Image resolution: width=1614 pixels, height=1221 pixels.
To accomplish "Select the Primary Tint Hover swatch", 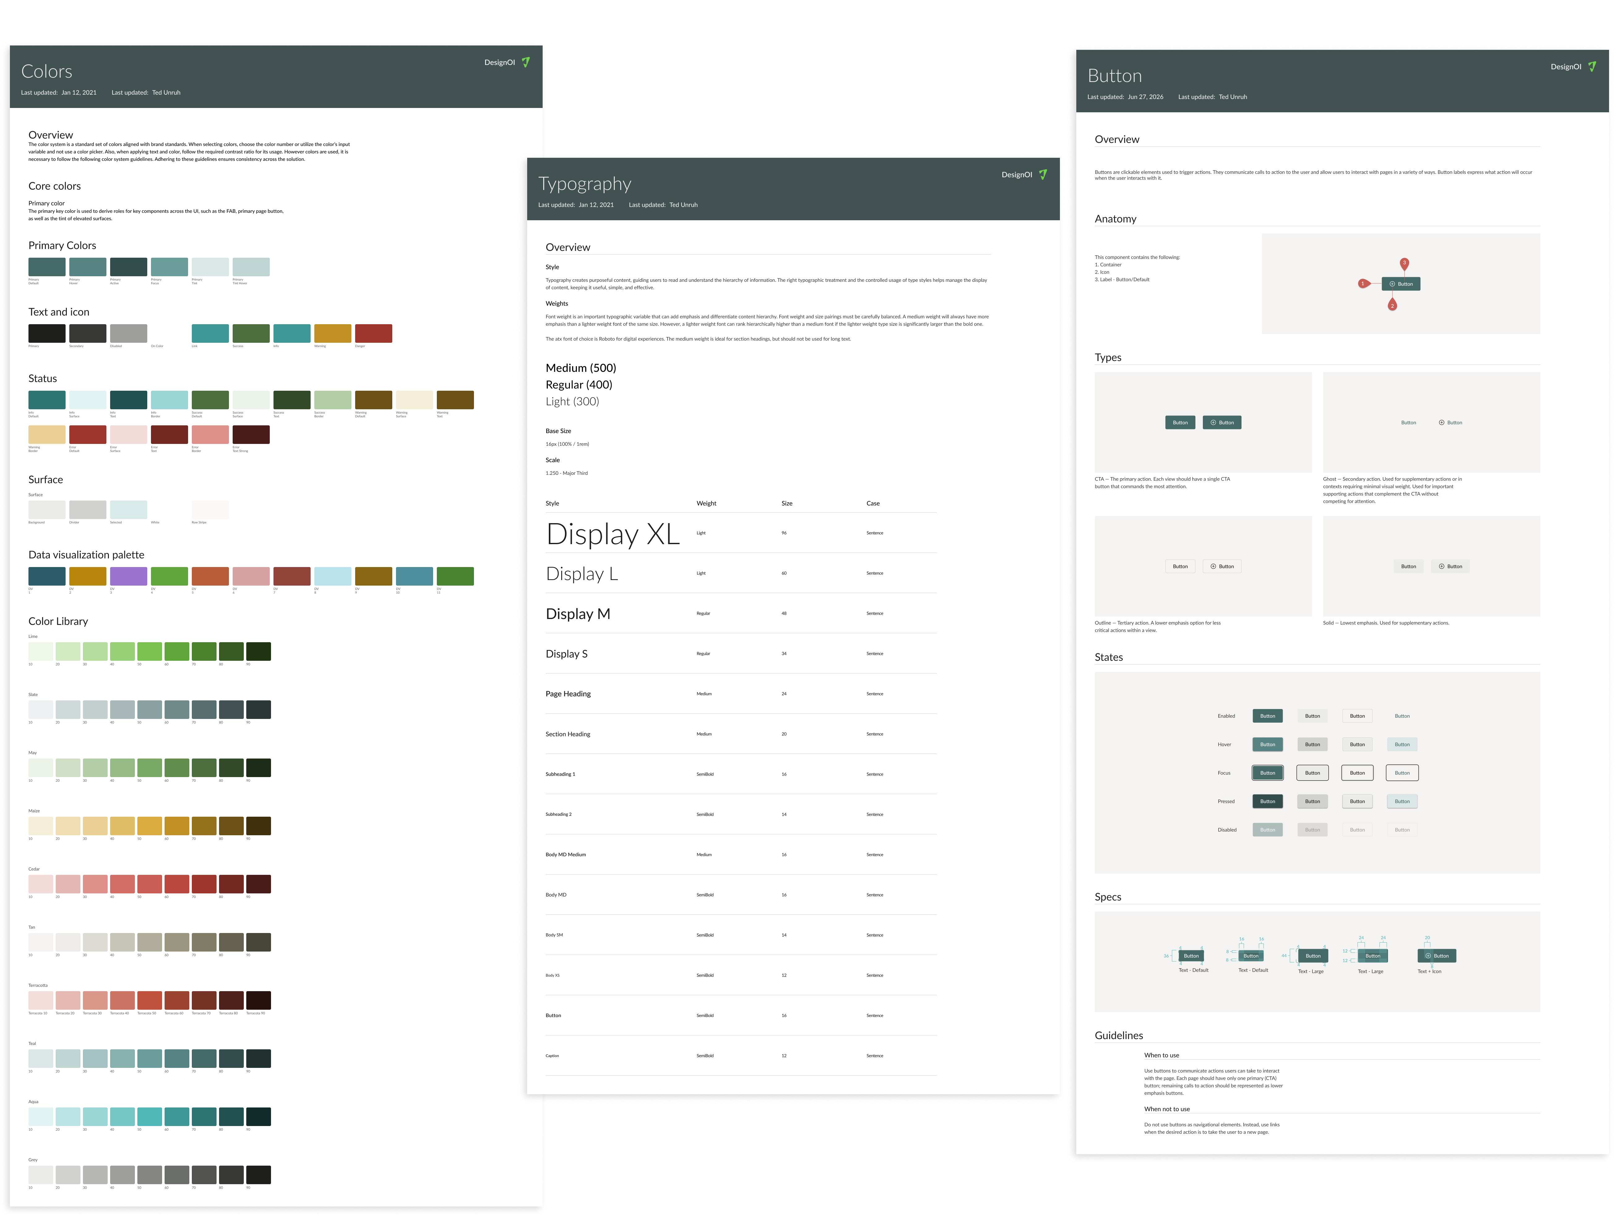I will (251, 267).
